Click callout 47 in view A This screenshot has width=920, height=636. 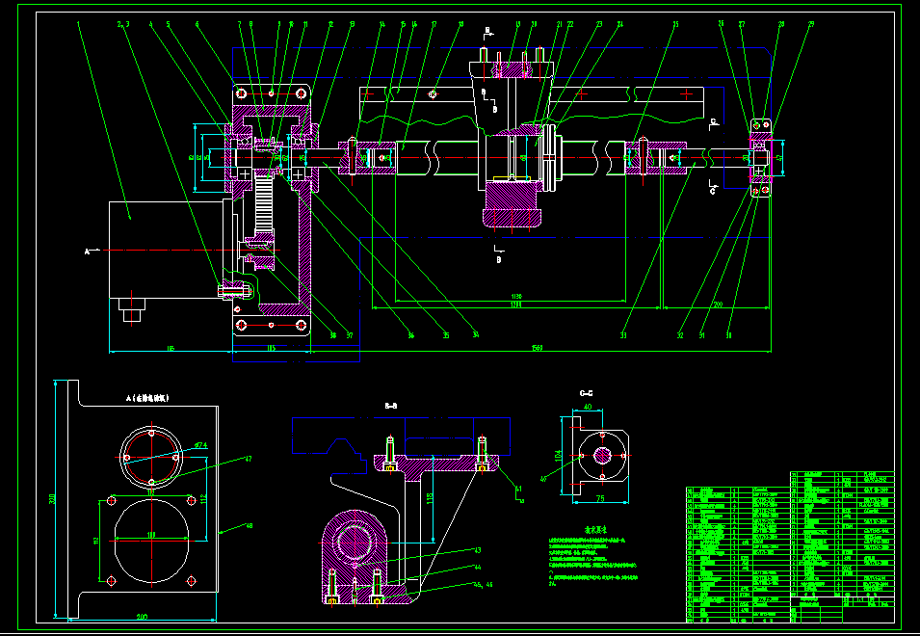[249, 459]
